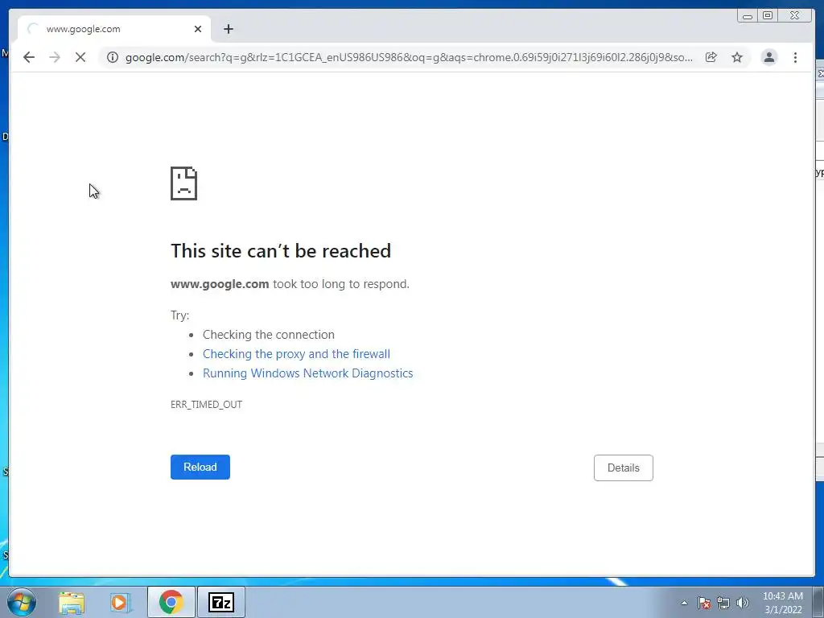The width and height of the screenshot is (824, 618).
Task: Select the ERR_TIMED_OUT text
Action: (207, 405)
